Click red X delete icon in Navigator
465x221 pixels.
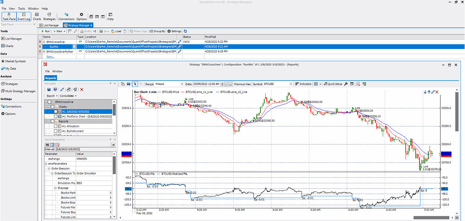pyautogui.click(x=82, y=89)
